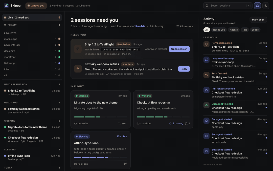This screenshot has width=273, height=171.
Task: Click the 12m 44s wake countdown link
Action: coord(140,26)
